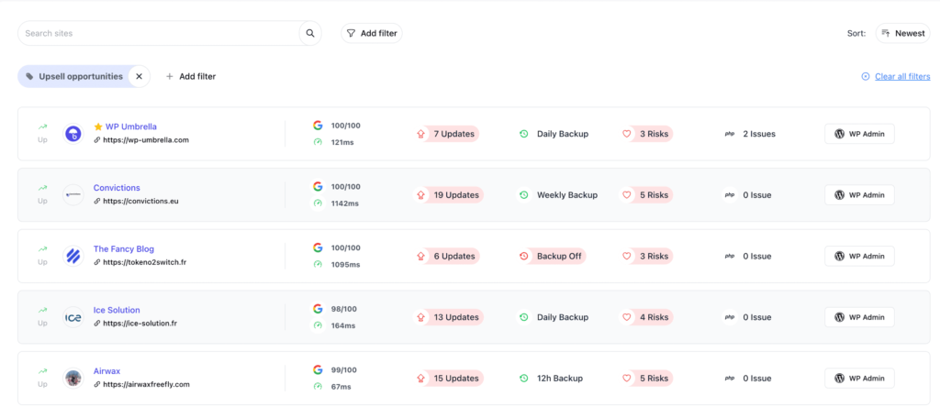Screen dimensions: 940x407
Task: Click the plus Add filter option
Action: point(191,77)
